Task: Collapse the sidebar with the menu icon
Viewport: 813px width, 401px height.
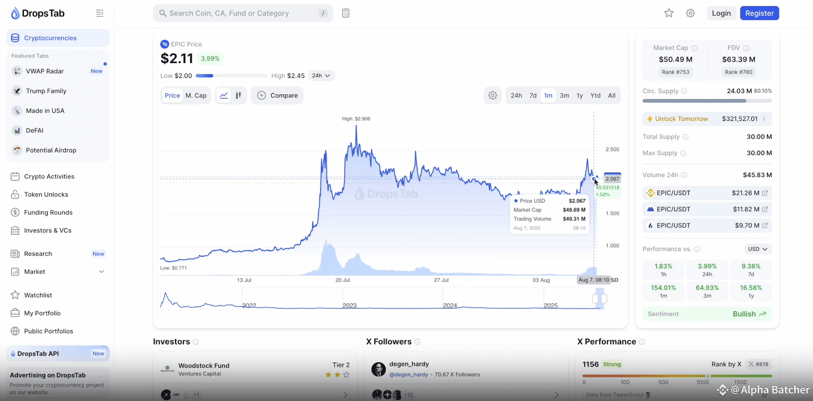Action: tap(100, 13)
